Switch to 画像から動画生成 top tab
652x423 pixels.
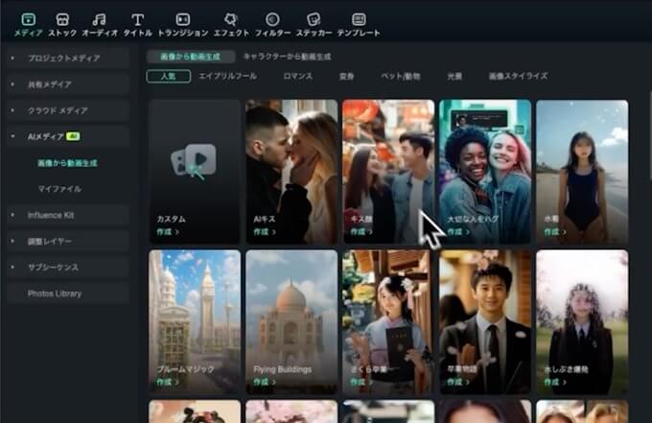(191, 57)
